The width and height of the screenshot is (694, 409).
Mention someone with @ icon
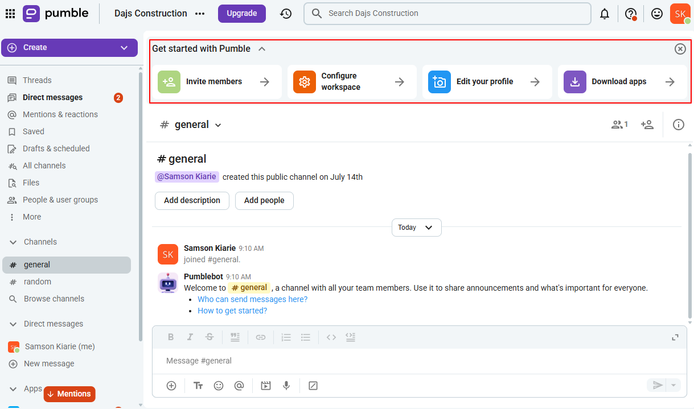click(x=239, y=386)
